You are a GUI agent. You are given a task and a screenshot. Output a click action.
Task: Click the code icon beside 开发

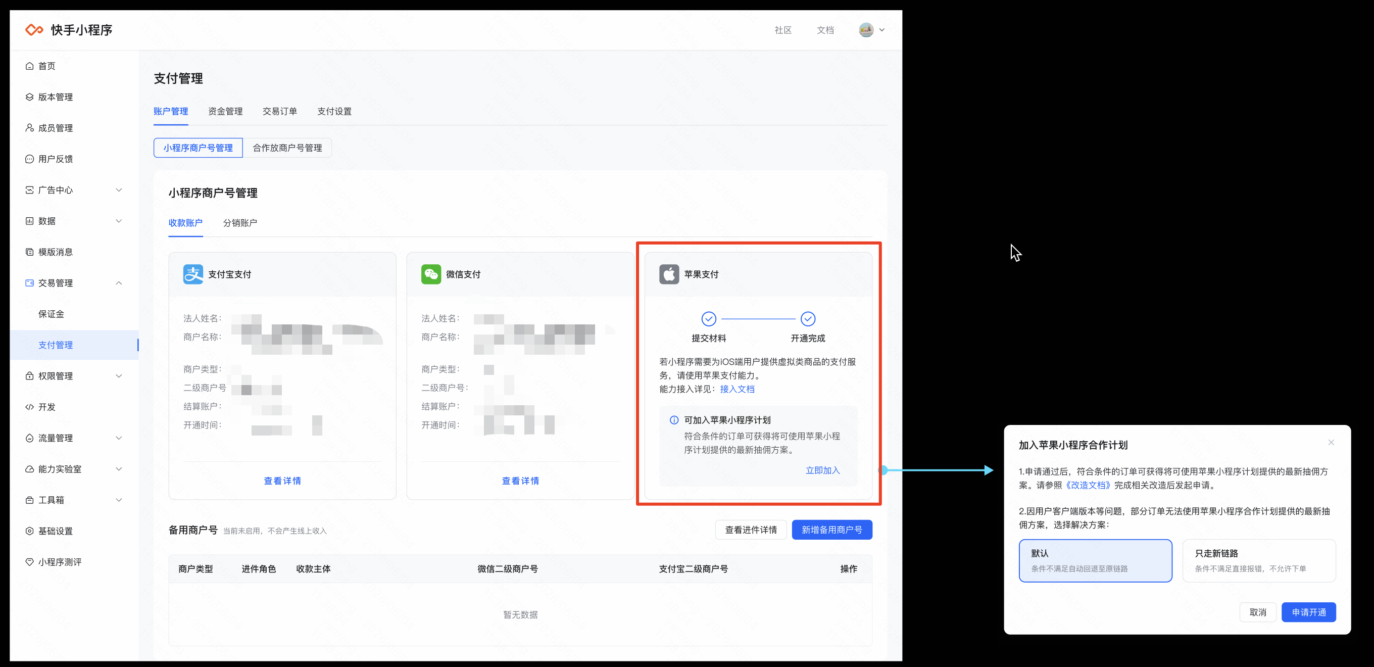pos(29,407)
